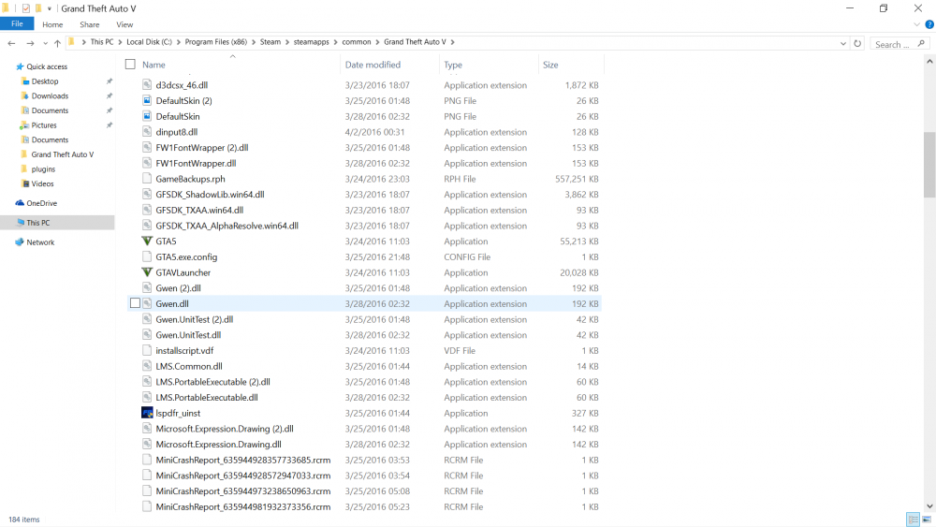Screen dimensions: 936x527
Task: Sort by Date modified column
Action: click(x=373, y=65)
